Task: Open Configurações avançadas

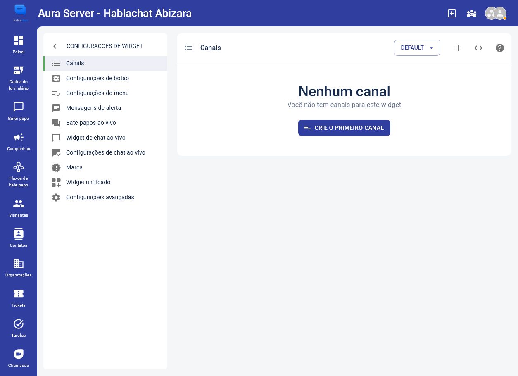Action: coord(105,197)
